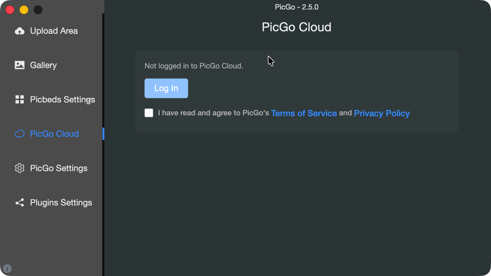Open Picbeds Settings from the sidebar
491x276 pixels.
(x=62, y=99)
